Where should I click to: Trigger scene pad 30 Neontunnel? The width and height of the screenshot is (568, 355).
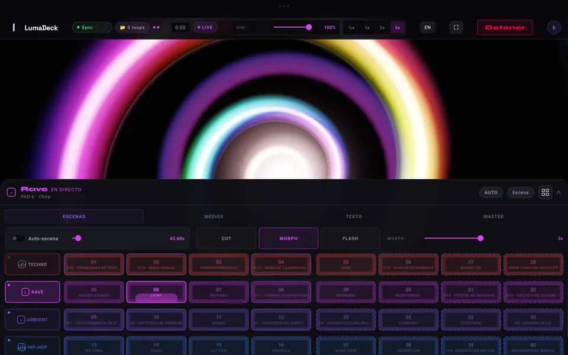[408, 292]
